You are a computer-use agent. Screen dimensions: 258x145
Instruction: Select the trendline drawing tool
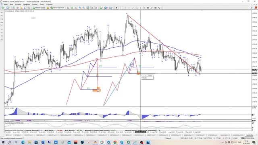point(133,8)
